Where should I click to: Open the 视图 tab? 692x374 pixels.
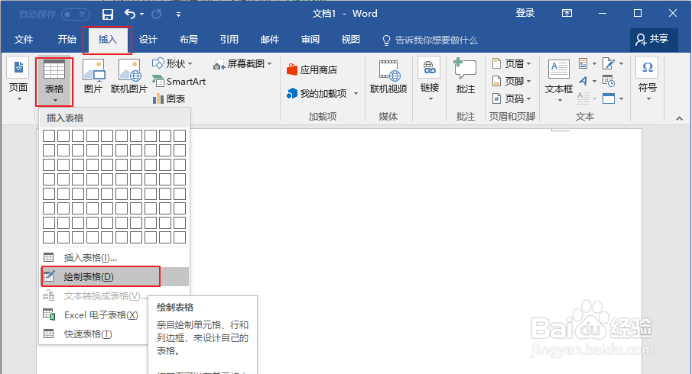350,40
